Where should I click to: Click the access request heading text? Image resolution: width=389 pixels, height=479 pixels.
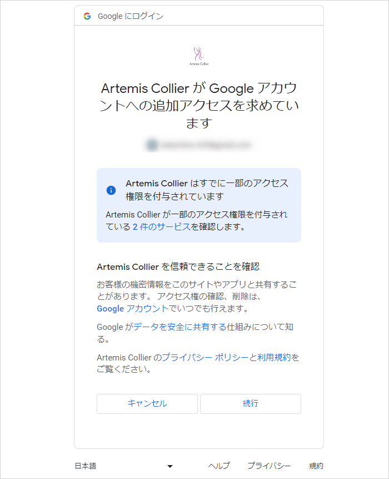click(x=199, y=106)
